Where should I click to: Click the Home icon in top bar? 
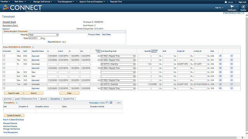226,2
